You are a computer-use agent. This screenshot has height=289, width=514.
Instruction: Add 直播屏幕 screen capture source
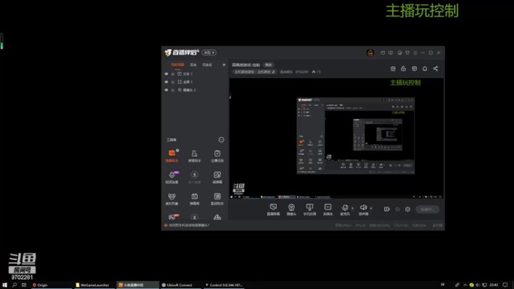tap(273, 210)
